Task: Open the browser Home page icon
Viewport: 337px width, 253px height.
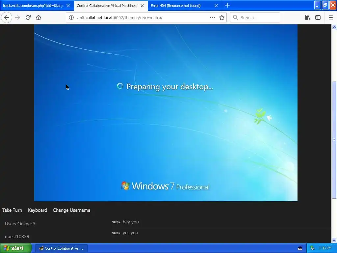Action: (39, 17)
